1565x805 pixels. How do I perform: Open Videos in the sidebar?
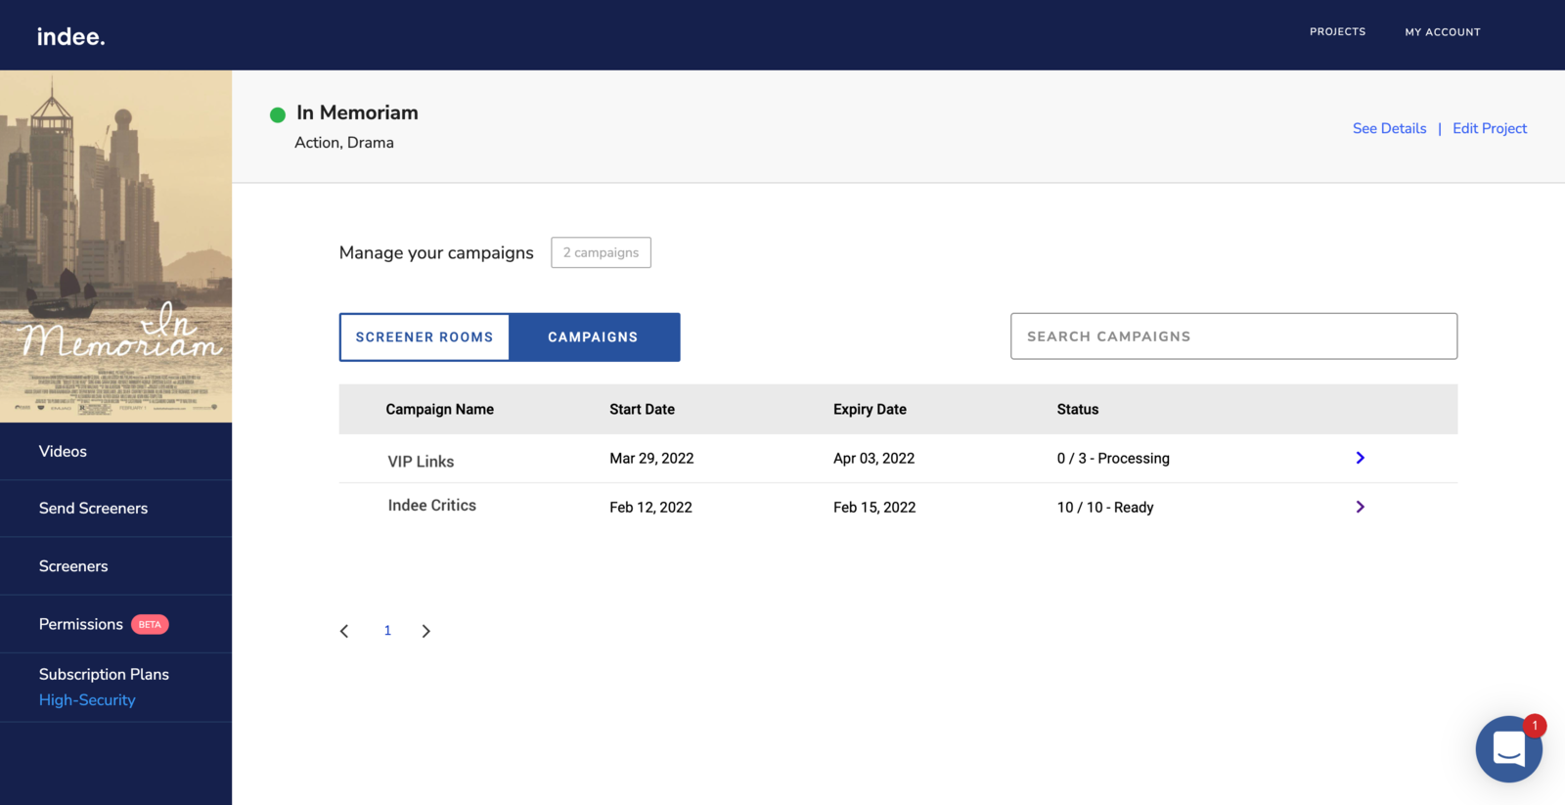click(63, 451)
